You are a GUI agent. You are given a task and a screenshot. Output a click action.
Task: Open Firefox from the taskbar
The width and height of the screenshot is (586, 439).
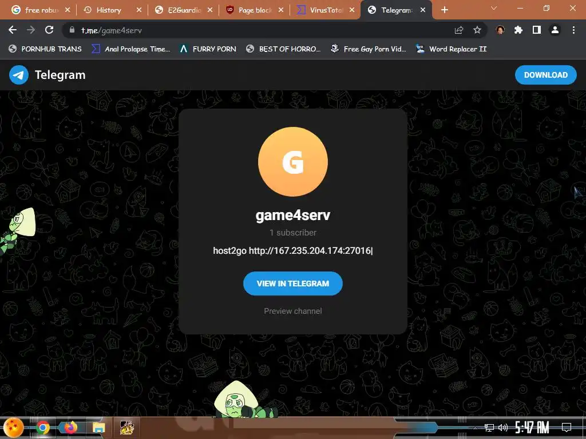pos(70,428)
